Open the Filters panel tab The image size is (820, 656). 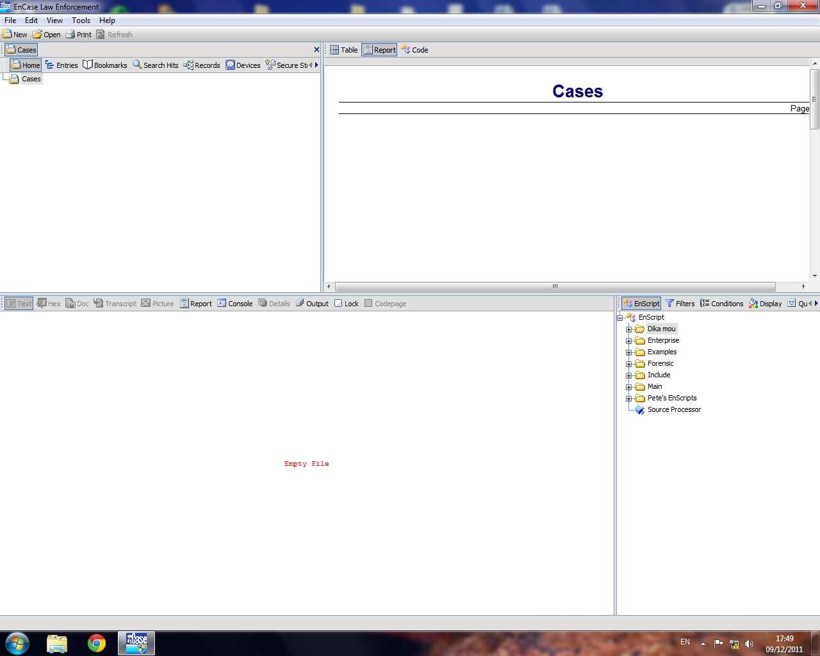point(680,304)
